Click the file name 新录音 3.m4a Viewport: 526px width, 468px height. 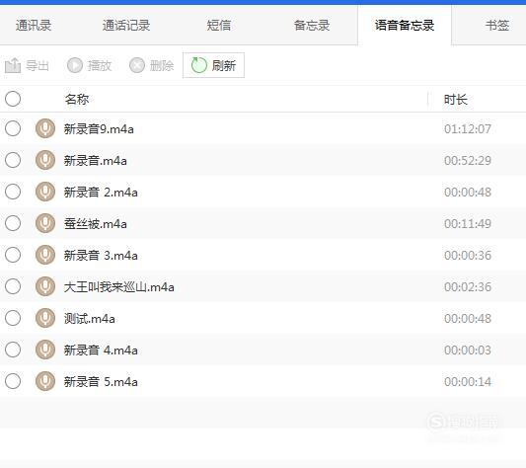pyautogui.click(x=101, y=255)
